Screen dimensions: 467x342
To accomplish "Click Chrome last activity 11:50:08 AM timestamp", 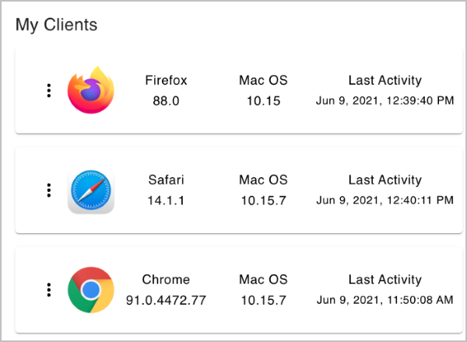I will [x=384, y=300].
